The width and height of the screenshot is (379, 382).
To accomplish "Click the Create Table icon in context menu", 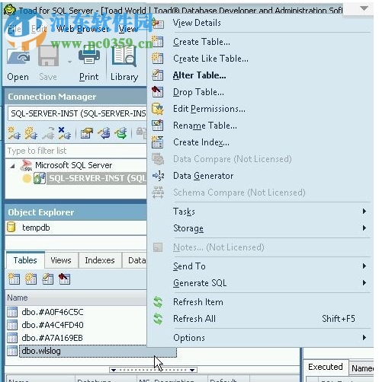I will [158, 42].
